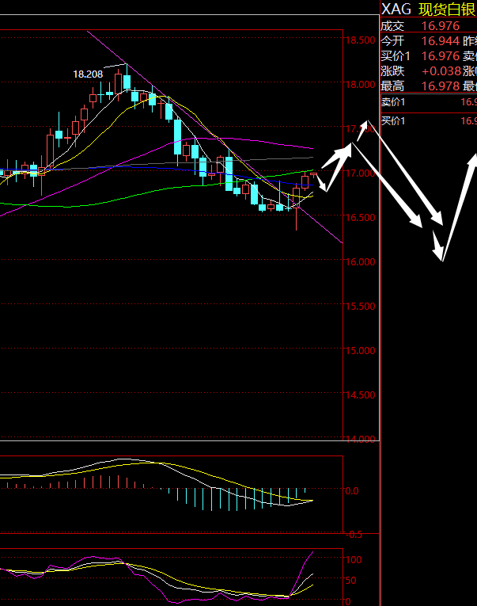Click the 18.500 price axis label

[x=360, y=40]
